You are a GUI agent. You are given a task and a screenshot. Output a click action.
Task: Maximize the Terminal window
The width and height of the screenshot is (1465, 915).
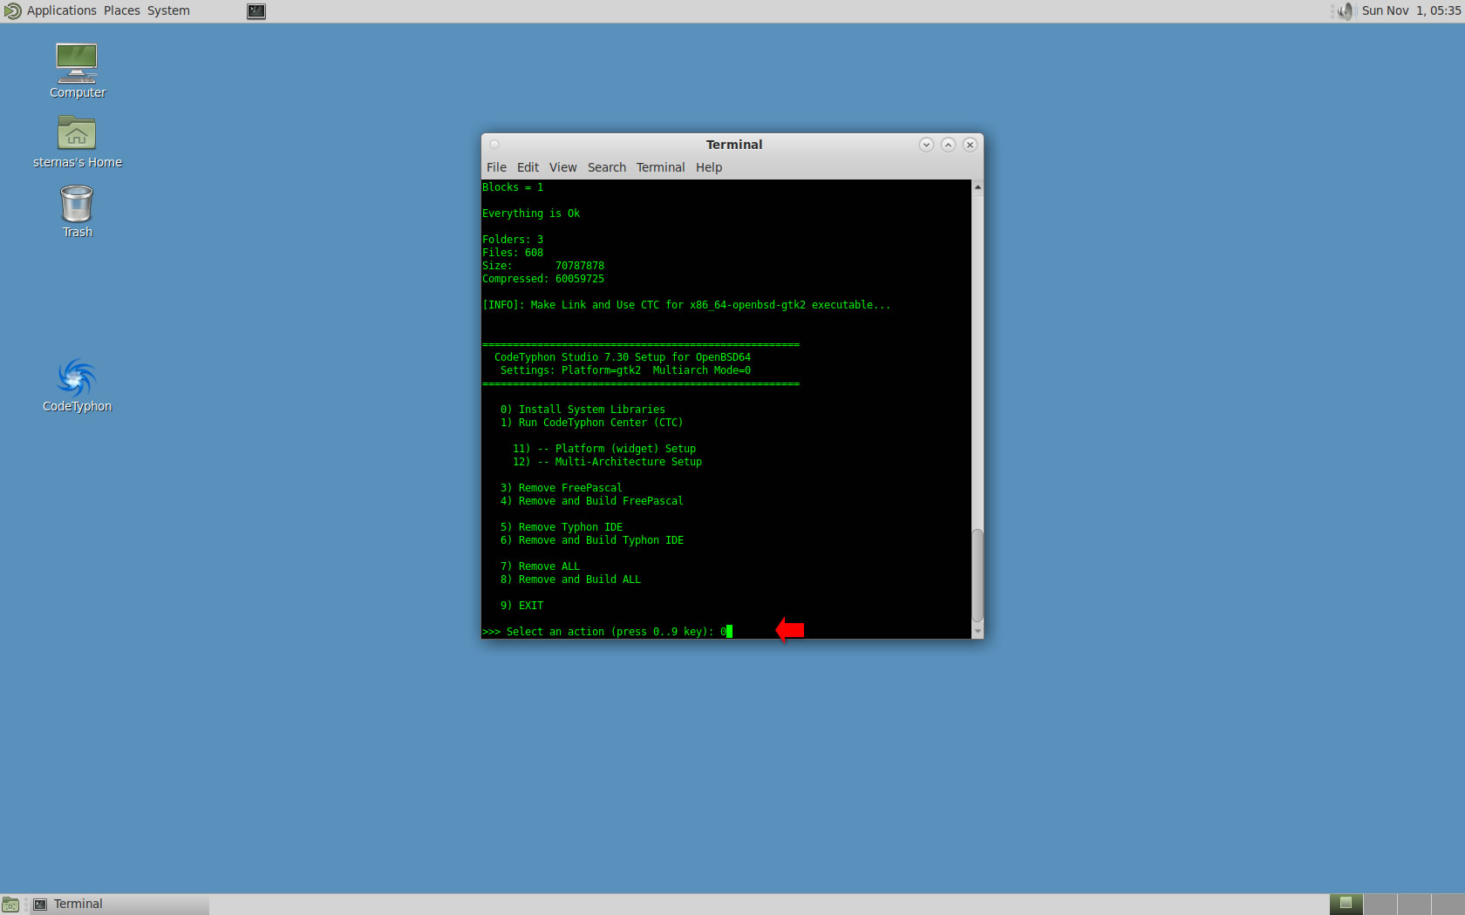pos(948,145)
